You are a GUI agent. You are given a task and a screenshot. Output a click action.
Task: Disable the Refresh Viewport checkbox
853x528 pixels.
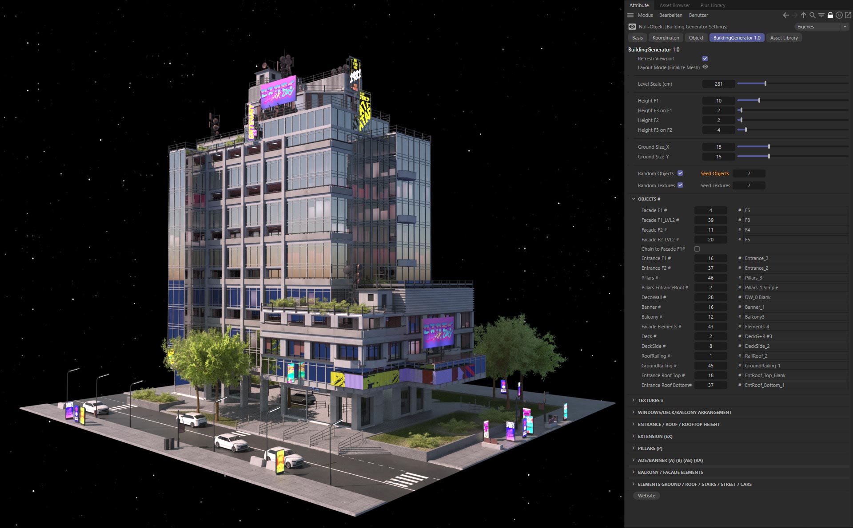(x=705, y=58)
